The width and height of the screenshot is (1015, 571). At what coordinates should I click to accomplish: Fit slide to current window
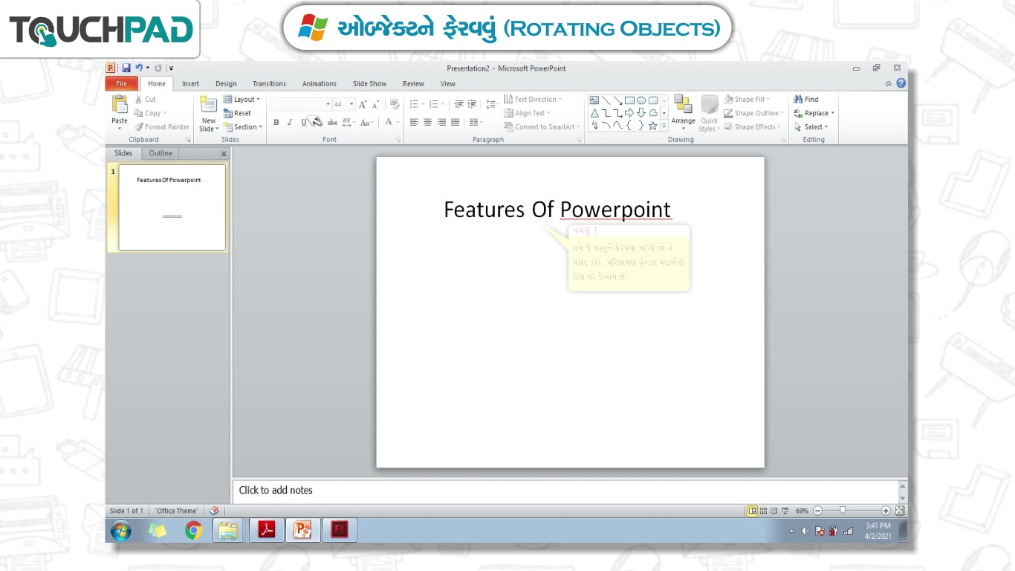point(900,511)
